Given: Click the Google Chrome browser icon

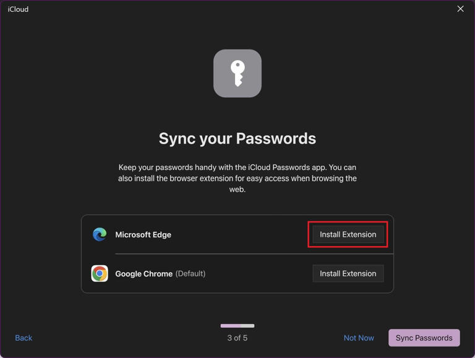Looking at the screenshot, I should pyautogui.click(x=100, y=273).
